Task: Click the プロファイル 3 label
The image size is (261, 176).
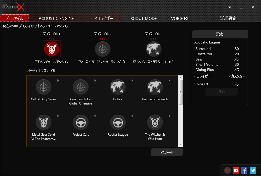Action: click(154, 34)
